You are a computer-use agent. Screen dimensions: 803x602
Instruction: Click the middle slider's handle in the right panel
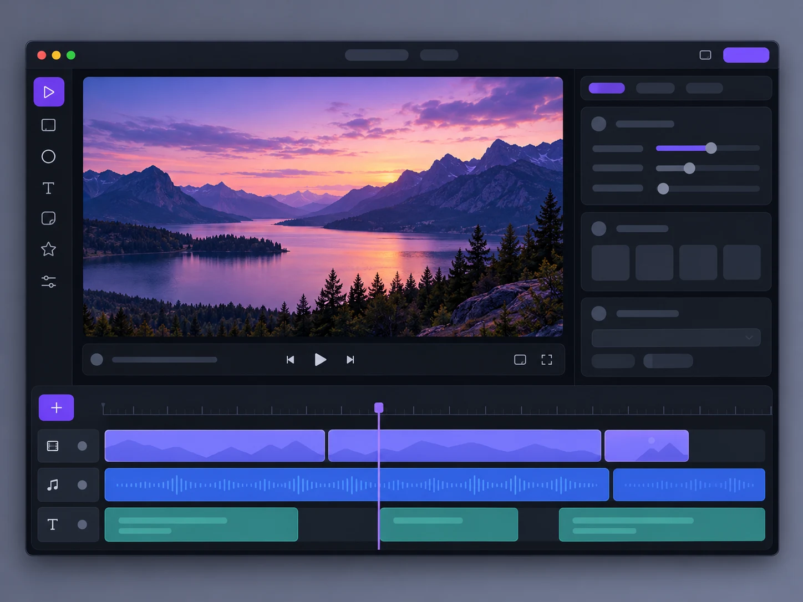689,168
